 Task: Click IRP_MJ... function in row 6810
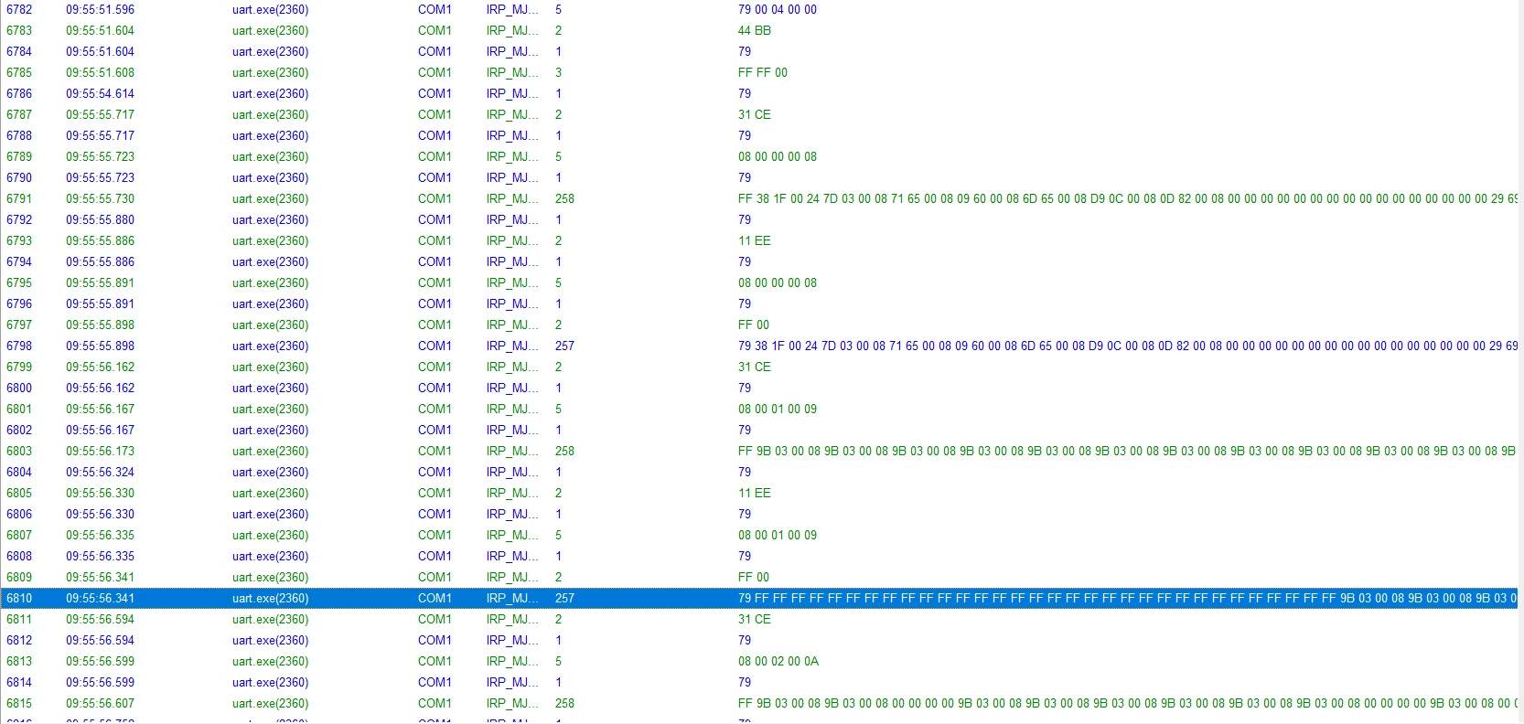(512, 599)
